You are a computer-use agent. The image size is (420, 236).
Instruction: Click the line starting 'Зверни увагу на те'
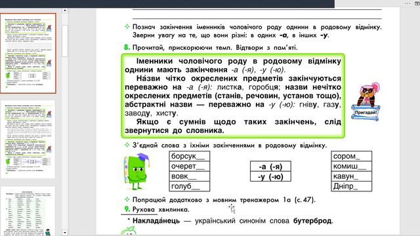point(230,35)
